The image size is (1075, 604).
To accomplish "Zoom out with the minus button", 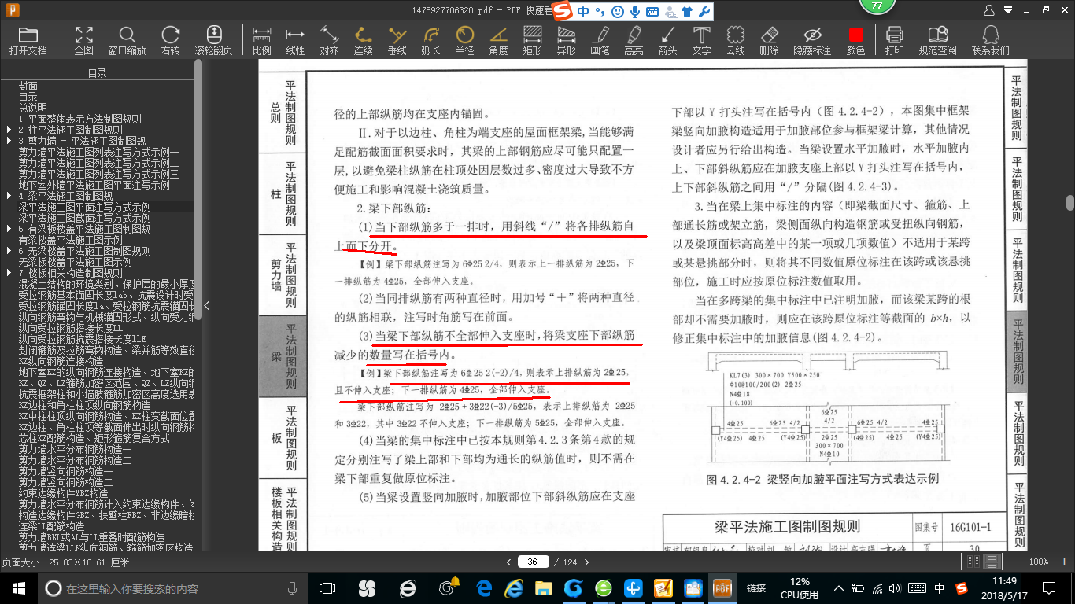I will point(1014,562).
